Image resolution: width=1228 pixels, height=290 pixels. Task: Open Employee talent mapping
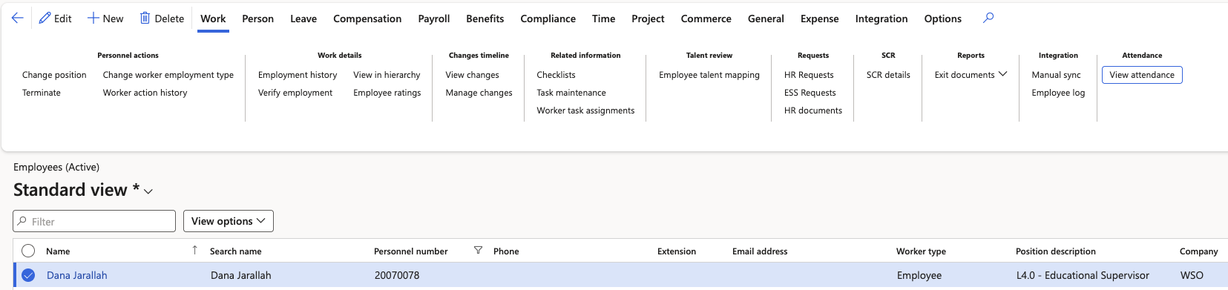[709, 75]
